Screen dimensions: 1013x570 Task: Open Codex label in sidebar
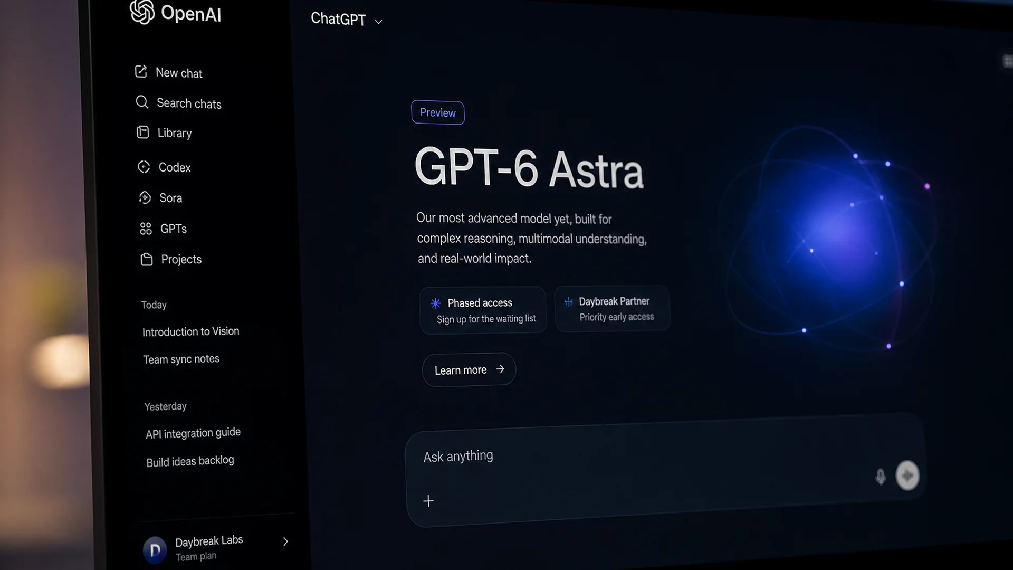175,167
